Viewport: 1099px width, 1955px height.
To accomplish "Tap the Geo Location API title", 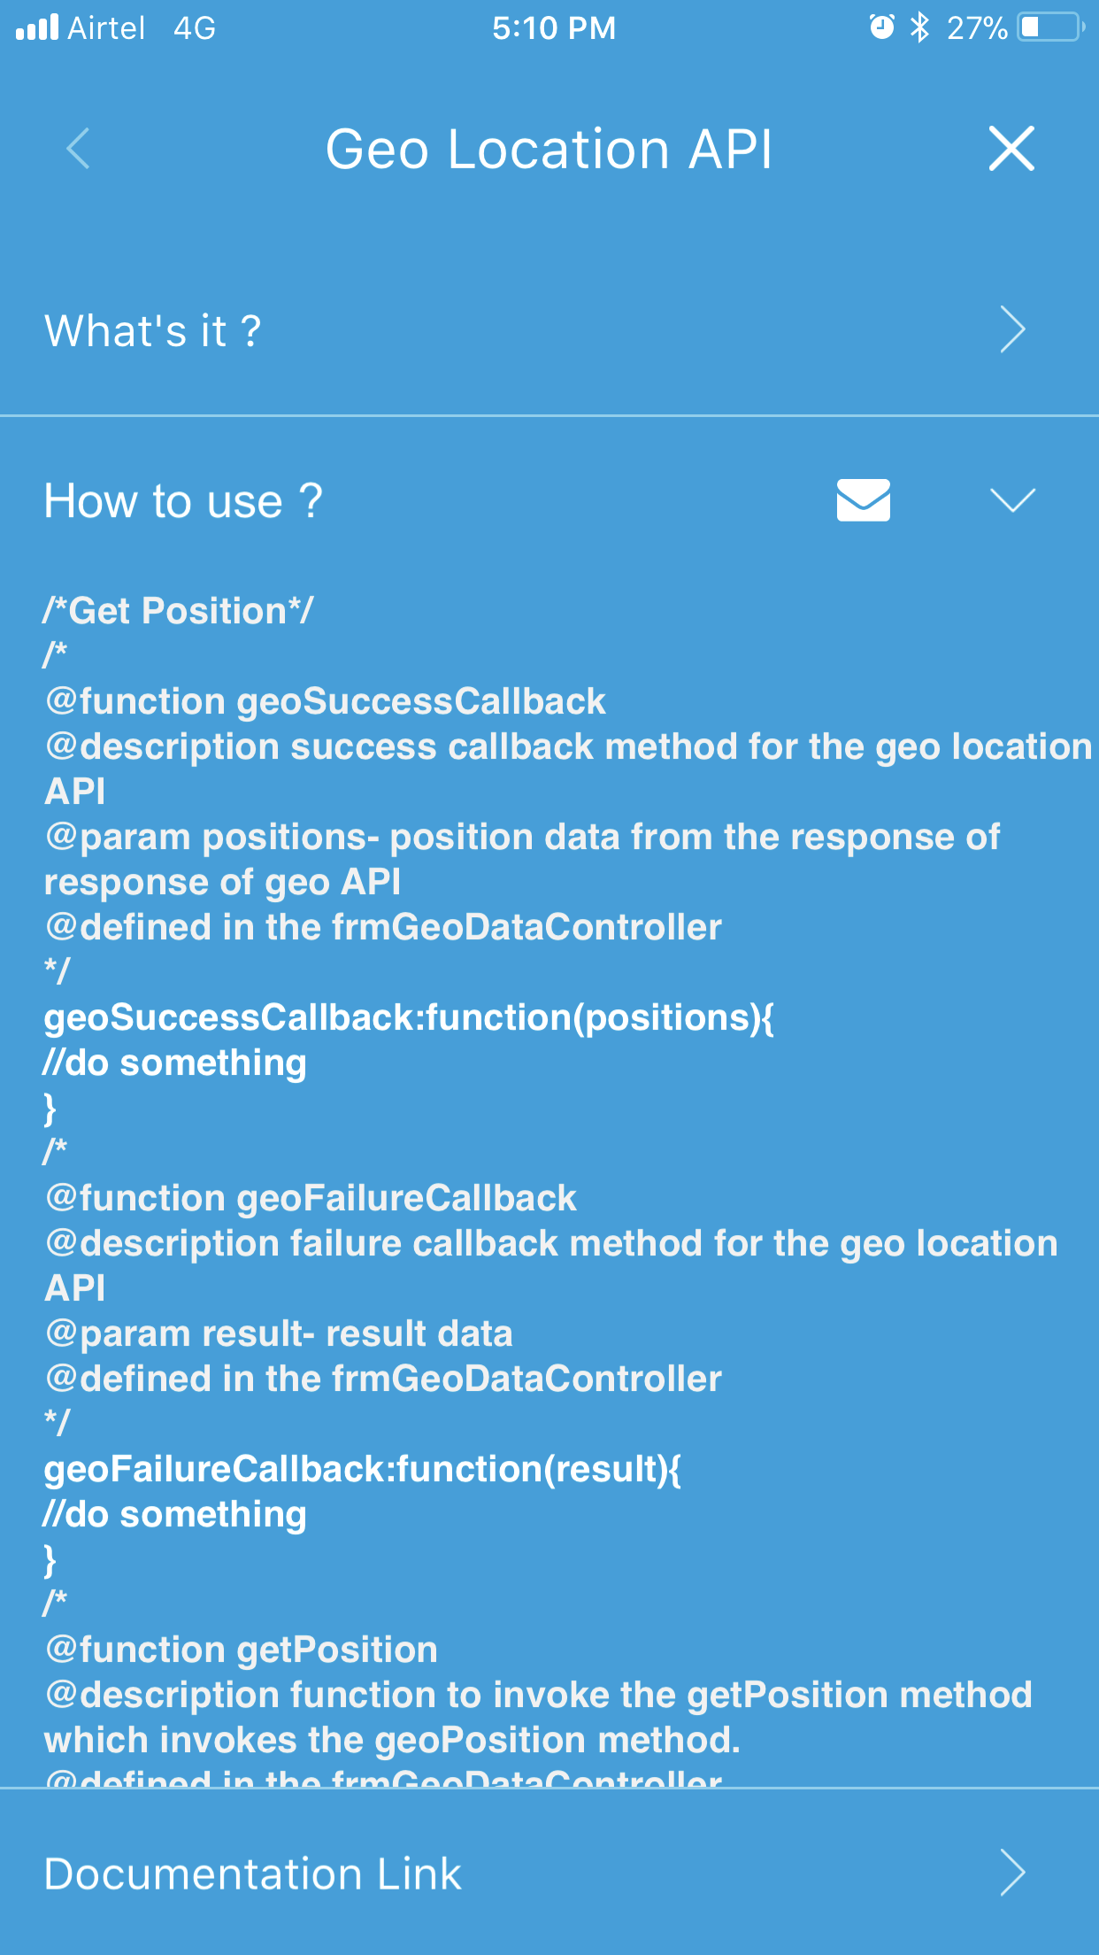I will pyautogui.click(x=549, y=149).
